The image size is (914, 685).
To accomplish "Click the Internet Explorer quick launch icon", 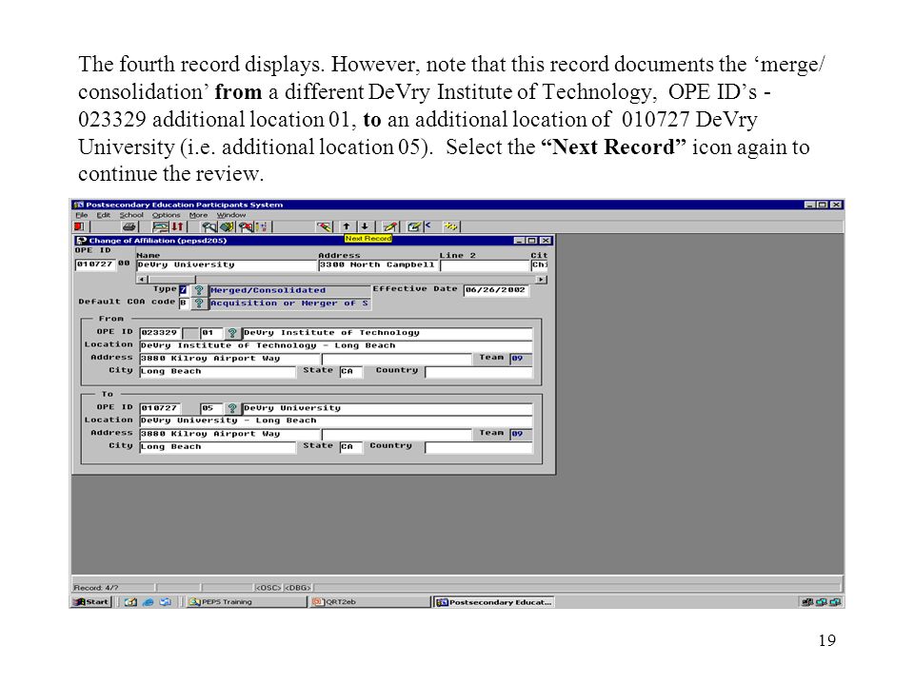I will pos(149,601).
